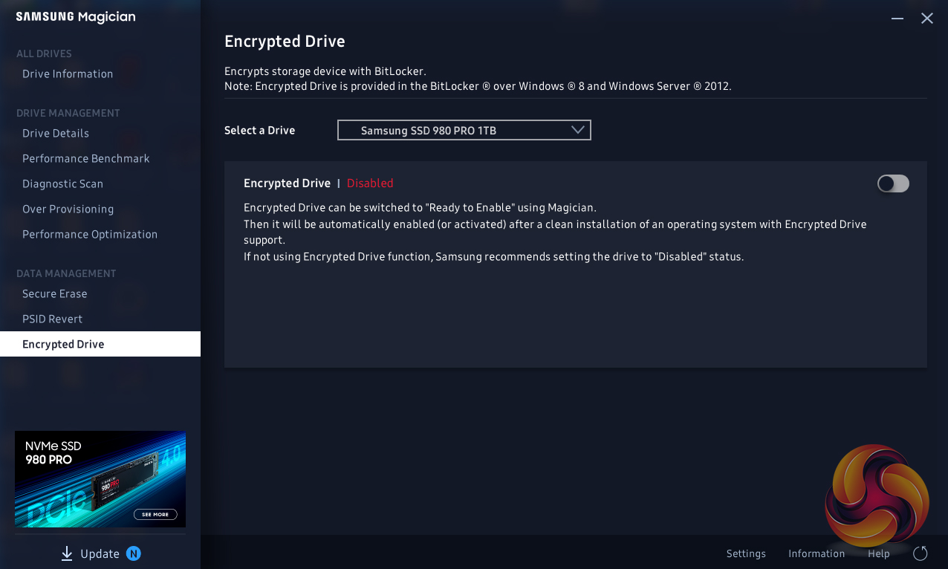Click the NVMe SSD 980 PRO ad banner
This screenshot has height=569, width=948.
tap(100, 479)
